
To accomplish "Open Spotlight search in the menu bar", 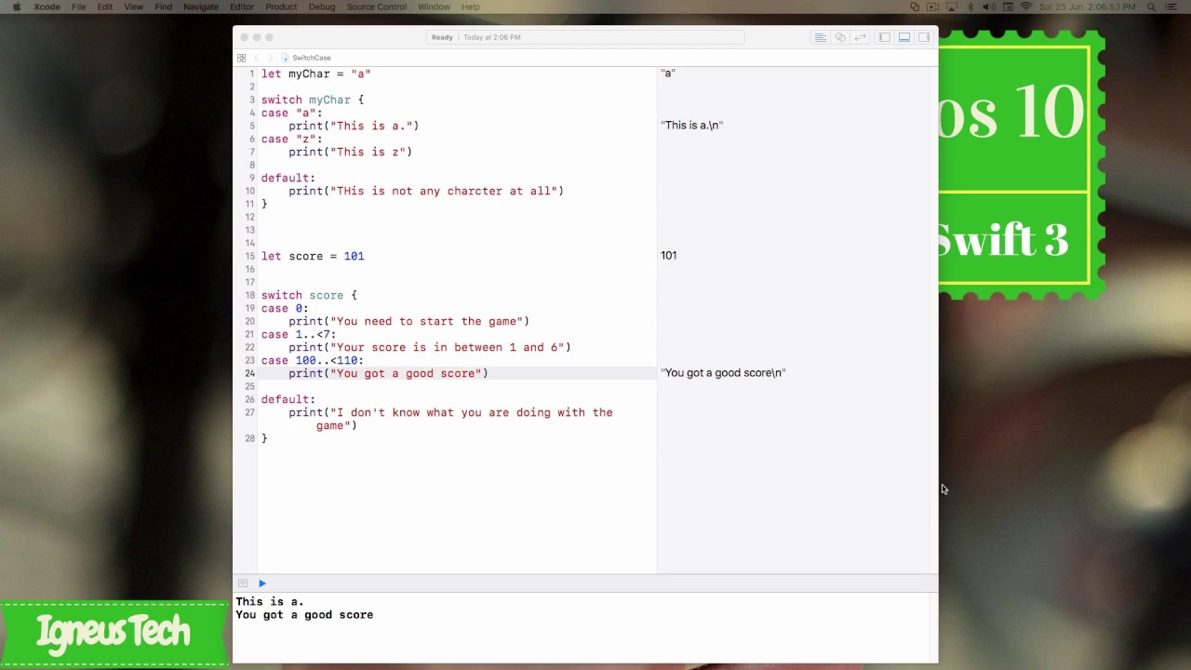I will click(x=1151, y=7).
